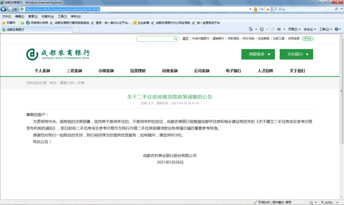Click the Refresh icon in address bar
Screen dimensions: 344x205
(x=262, y=9)
